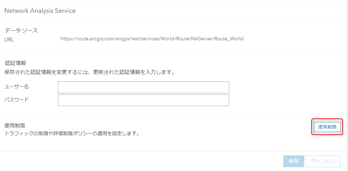Click the traffic limit description text
Viewport: 348px width, 171px height.
(x=72, y=133)
